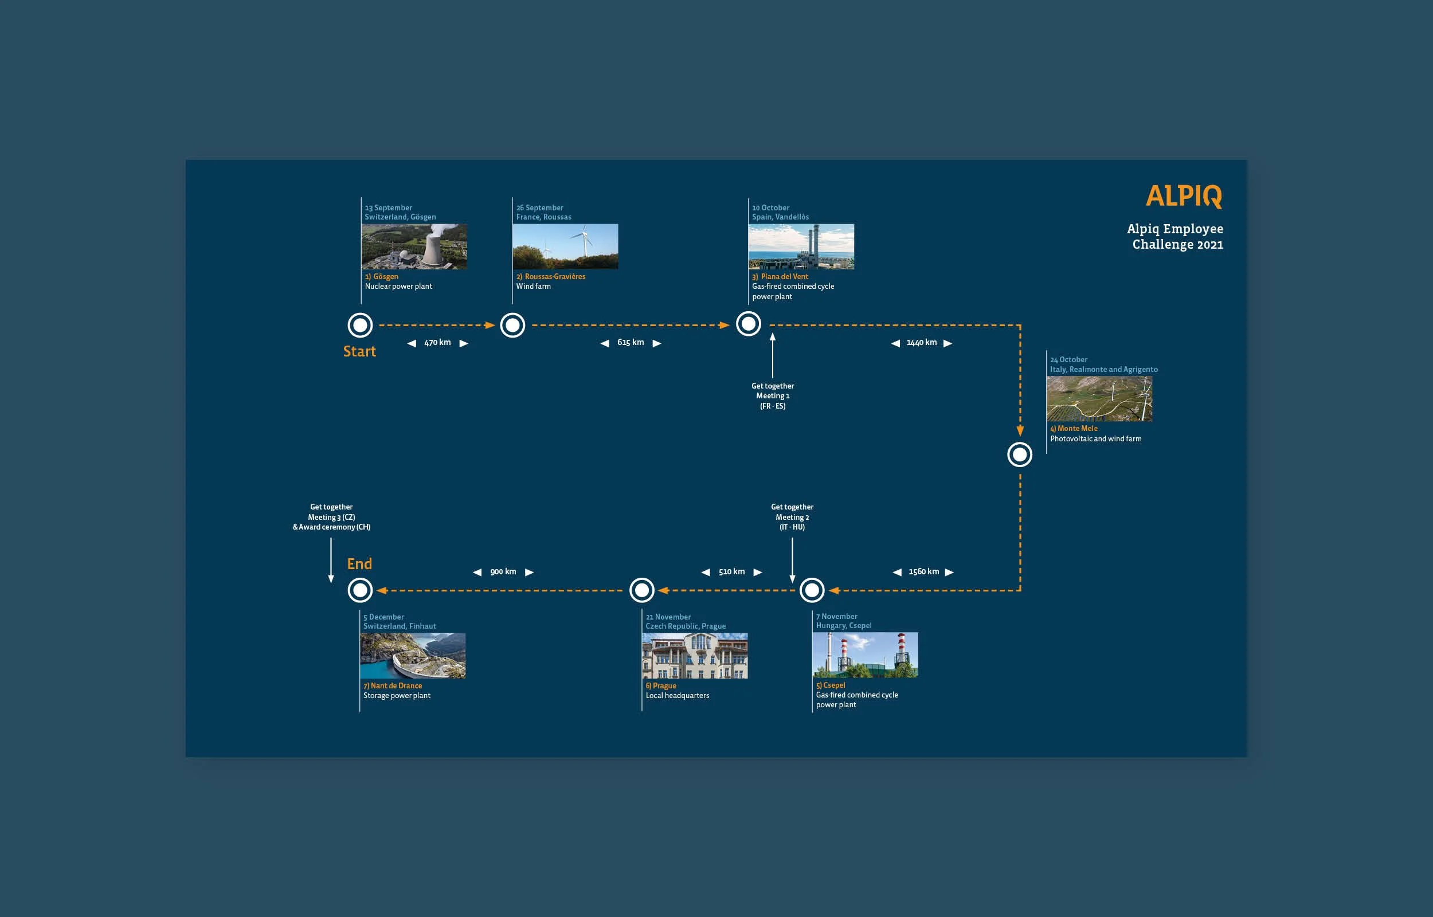Click the Gösgen nuclear power plant photo

414,246
